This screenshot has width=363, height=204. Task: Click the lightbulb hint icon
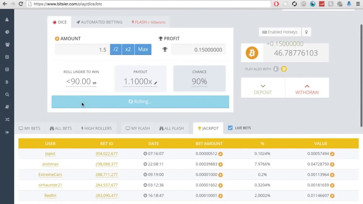point(306,32)
